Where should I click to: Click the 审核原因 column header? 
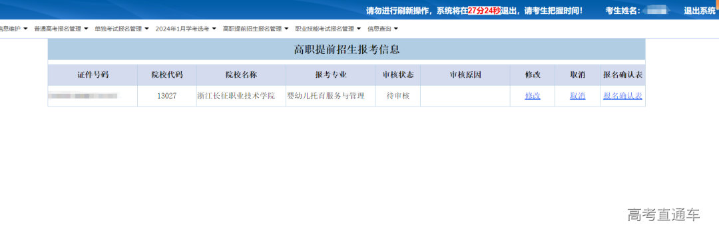pos(465,75)
